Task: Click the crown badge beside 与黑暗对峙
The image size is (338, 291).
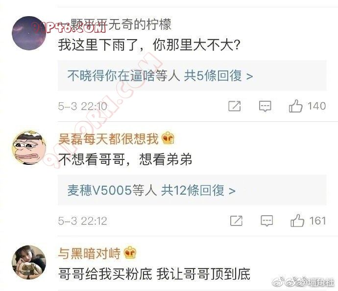Action: 130,252
